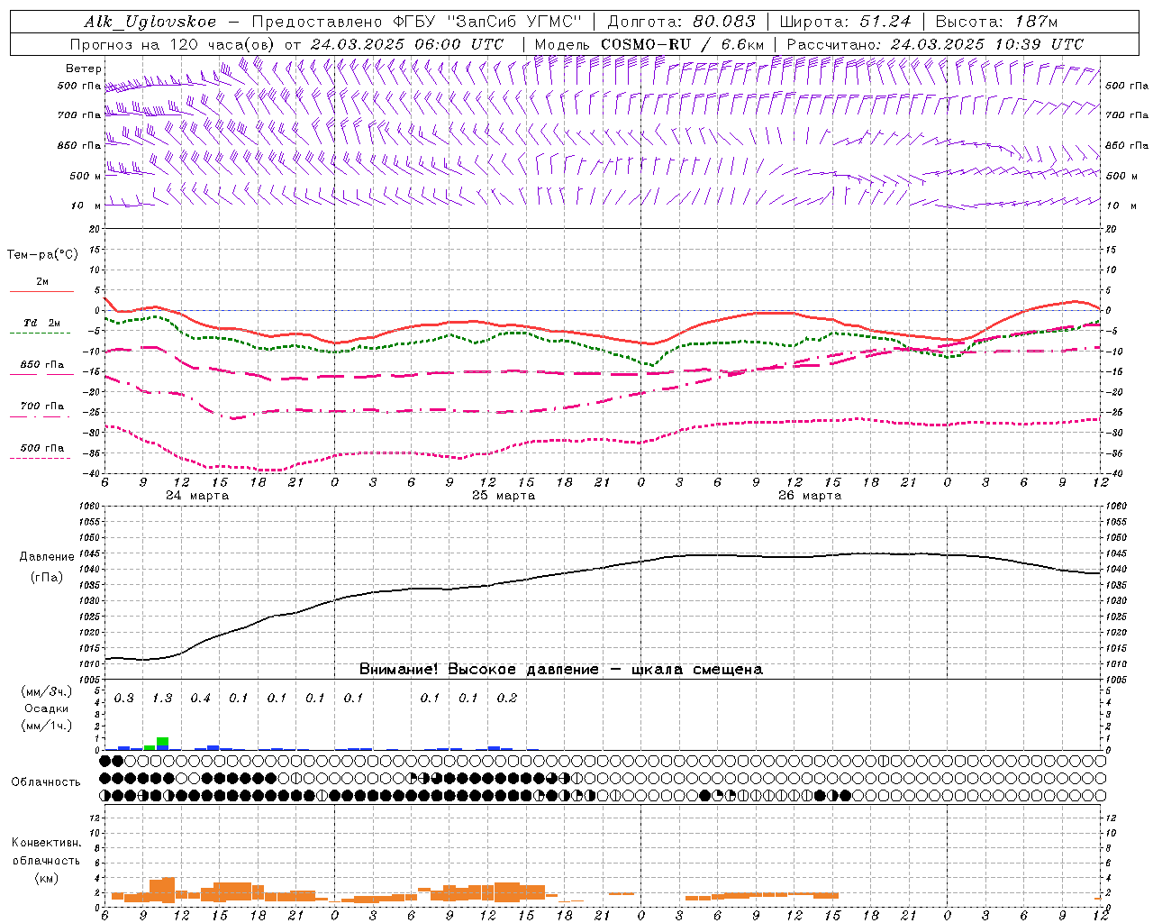Click the "850 гПа" temperature legend entry

click(x=42, y=365)
